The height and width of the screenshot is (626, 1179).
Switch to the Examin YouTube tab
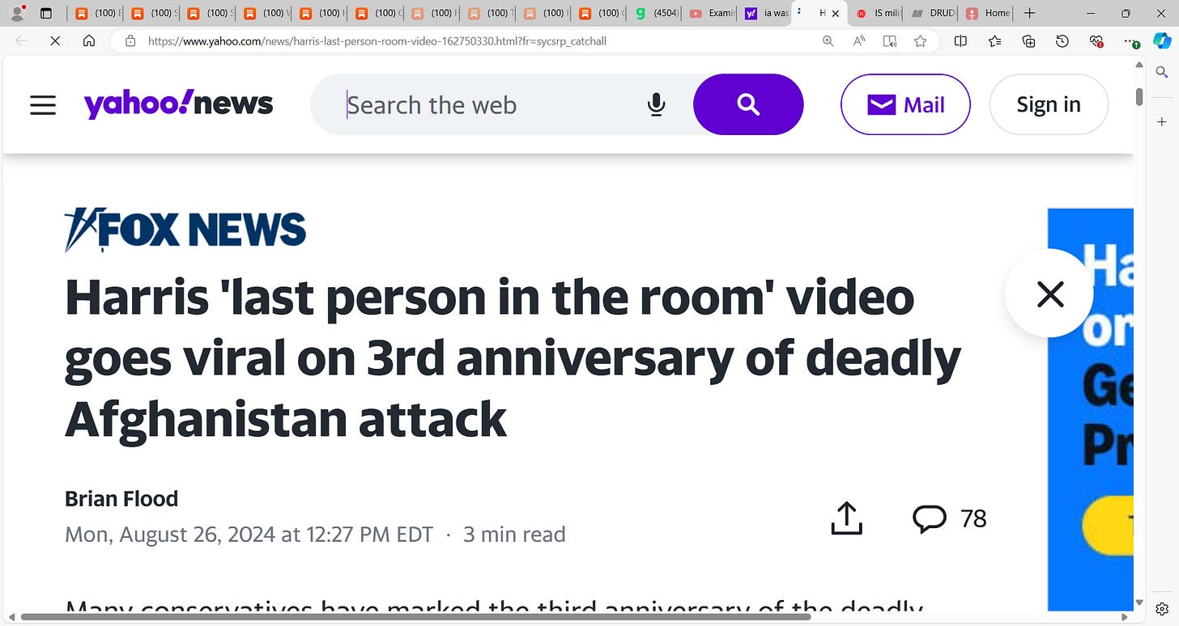click(713, 13)
